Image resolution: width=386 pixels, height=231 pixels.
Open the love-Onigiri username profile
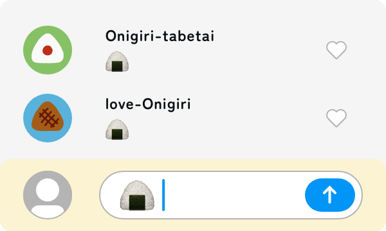tap(148, 105)
